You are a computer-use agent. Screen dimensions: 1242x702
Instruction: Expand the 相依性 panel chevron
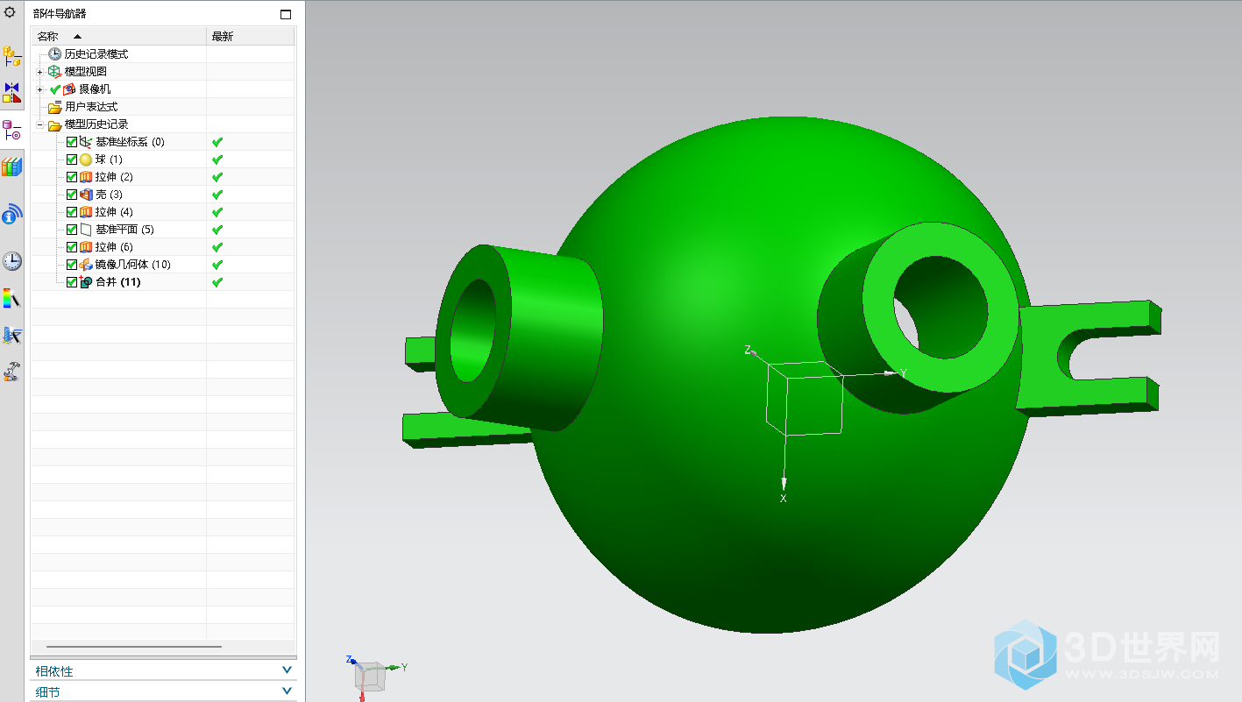(287, 670)
